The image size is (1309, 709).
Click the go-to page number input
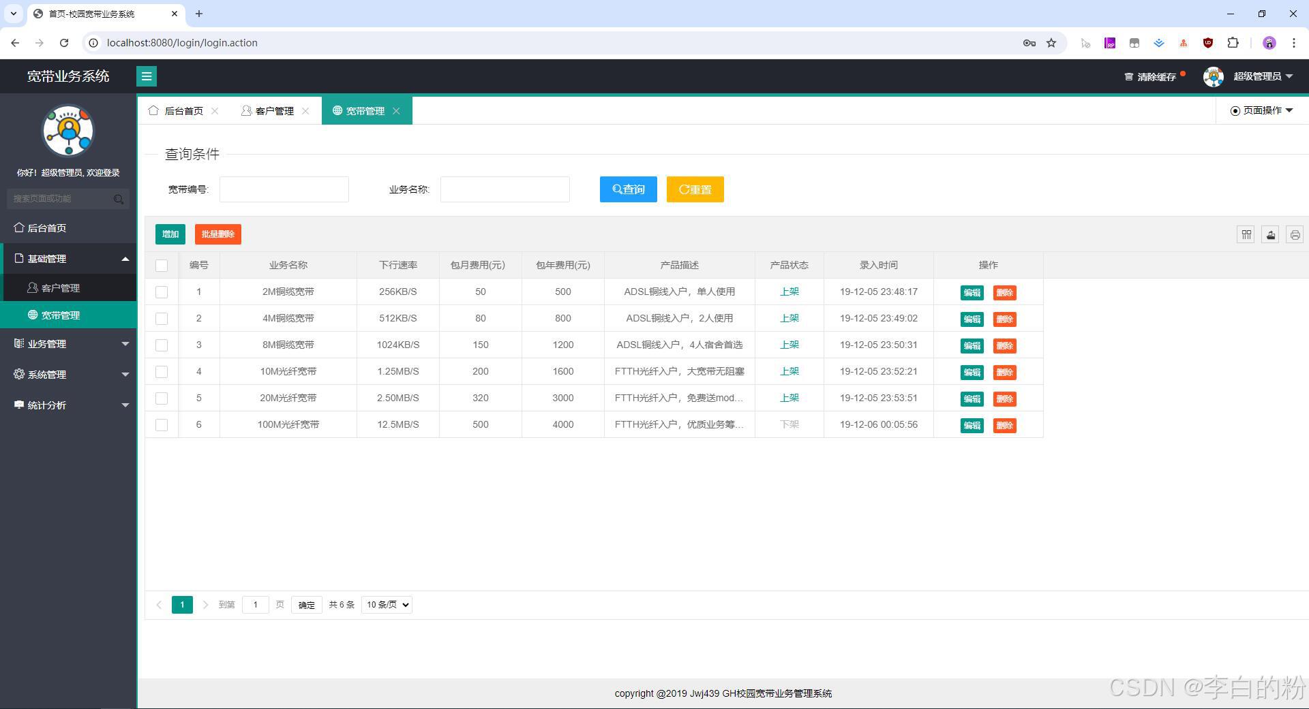[256, 605]
